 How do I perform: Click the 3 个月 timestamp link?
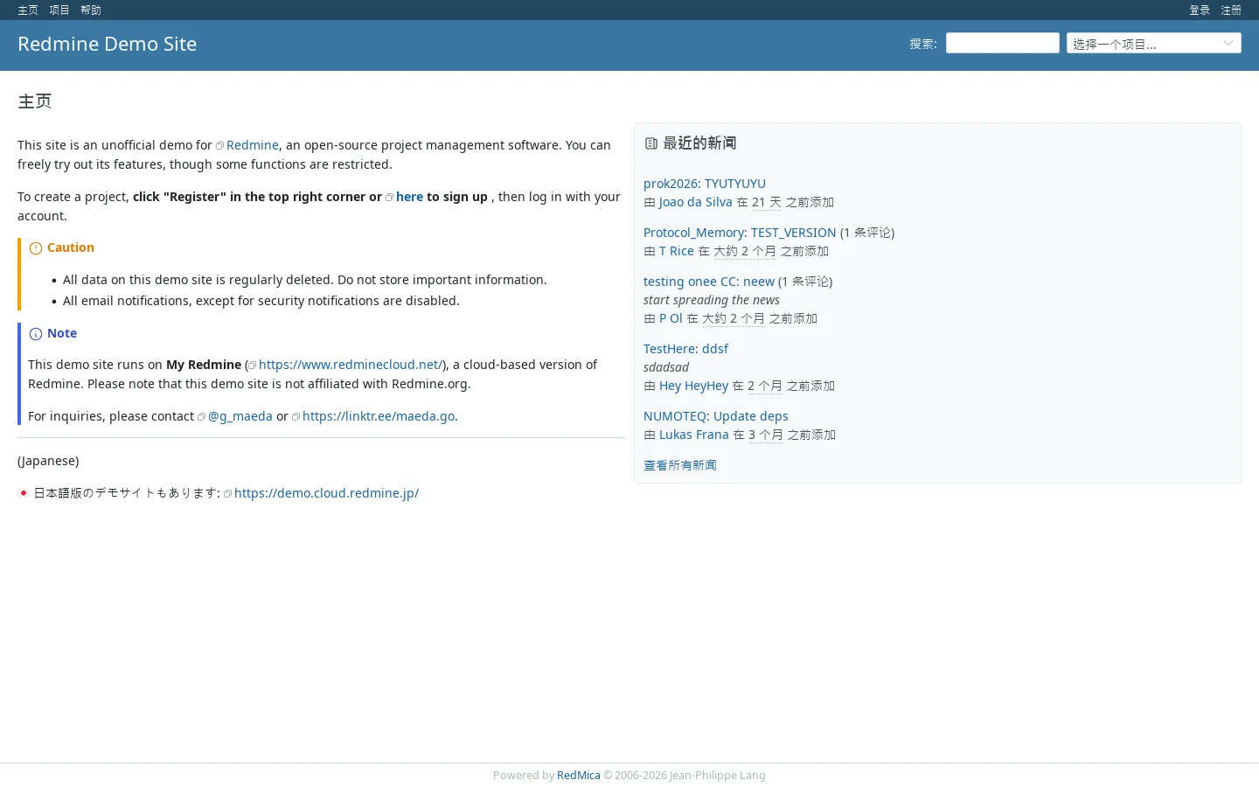(766, 435)
